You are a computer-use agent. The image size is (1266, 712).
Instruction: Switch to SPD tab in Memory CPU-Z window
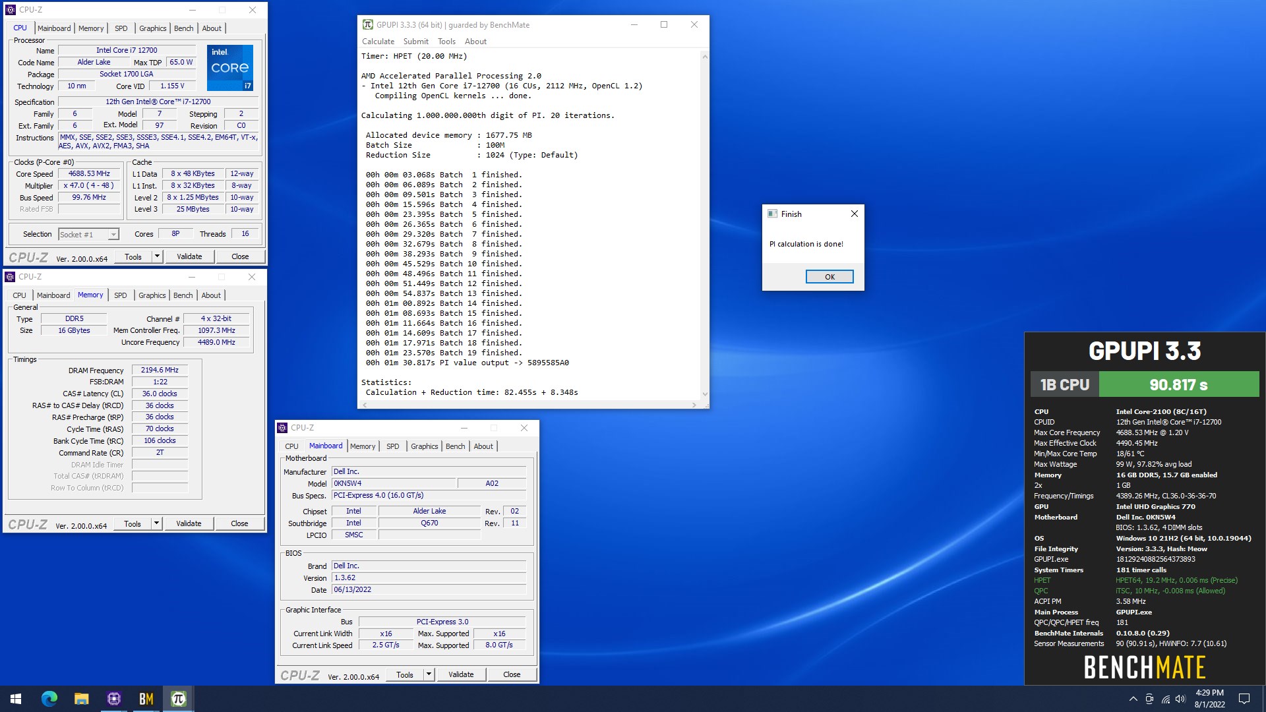121,295
